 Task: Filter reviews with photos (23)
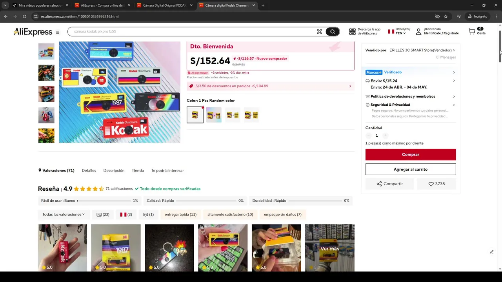pos(103,215)
